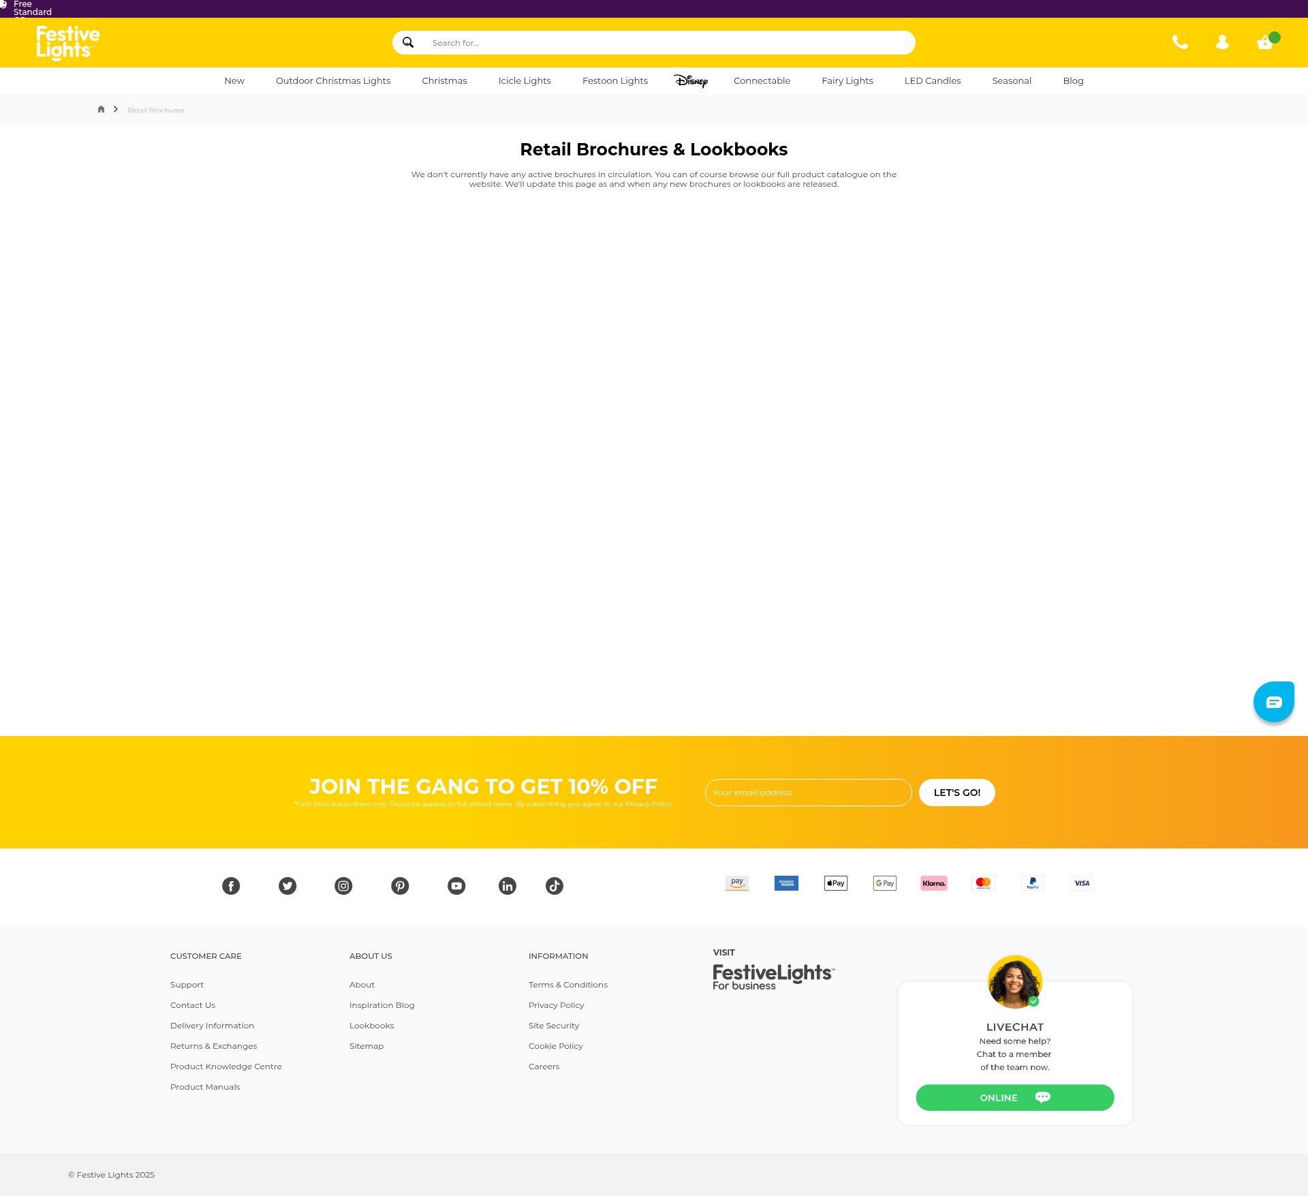Click the LET'S GO! button
1308x1196 pixels.
pos(957,793)
